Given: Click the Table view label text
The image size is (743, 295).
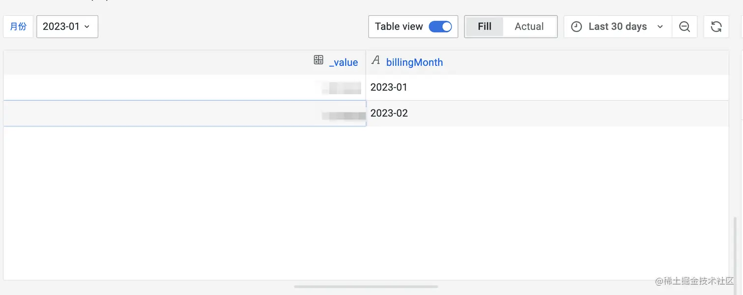Looking at the screenshot, I should (399, 27).
